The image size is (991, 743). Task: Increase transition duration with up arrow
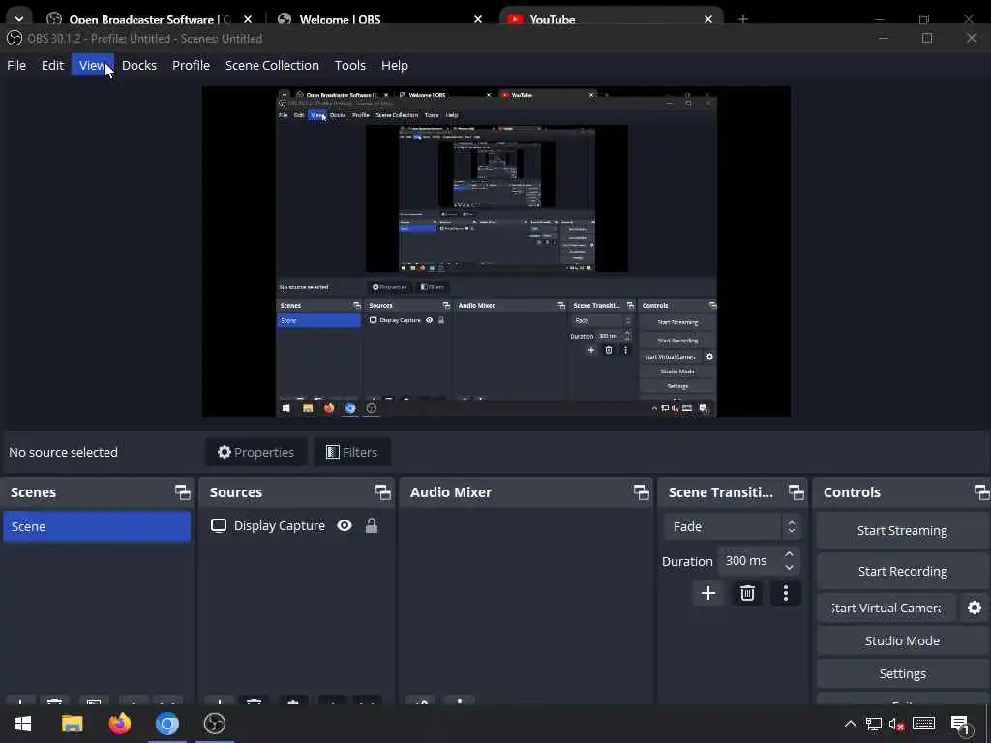coord(789,554)
